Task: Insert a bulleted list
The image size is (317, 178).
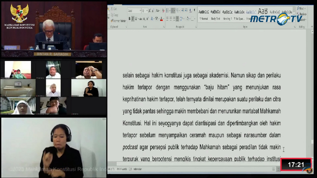Action: click(167, 11)
